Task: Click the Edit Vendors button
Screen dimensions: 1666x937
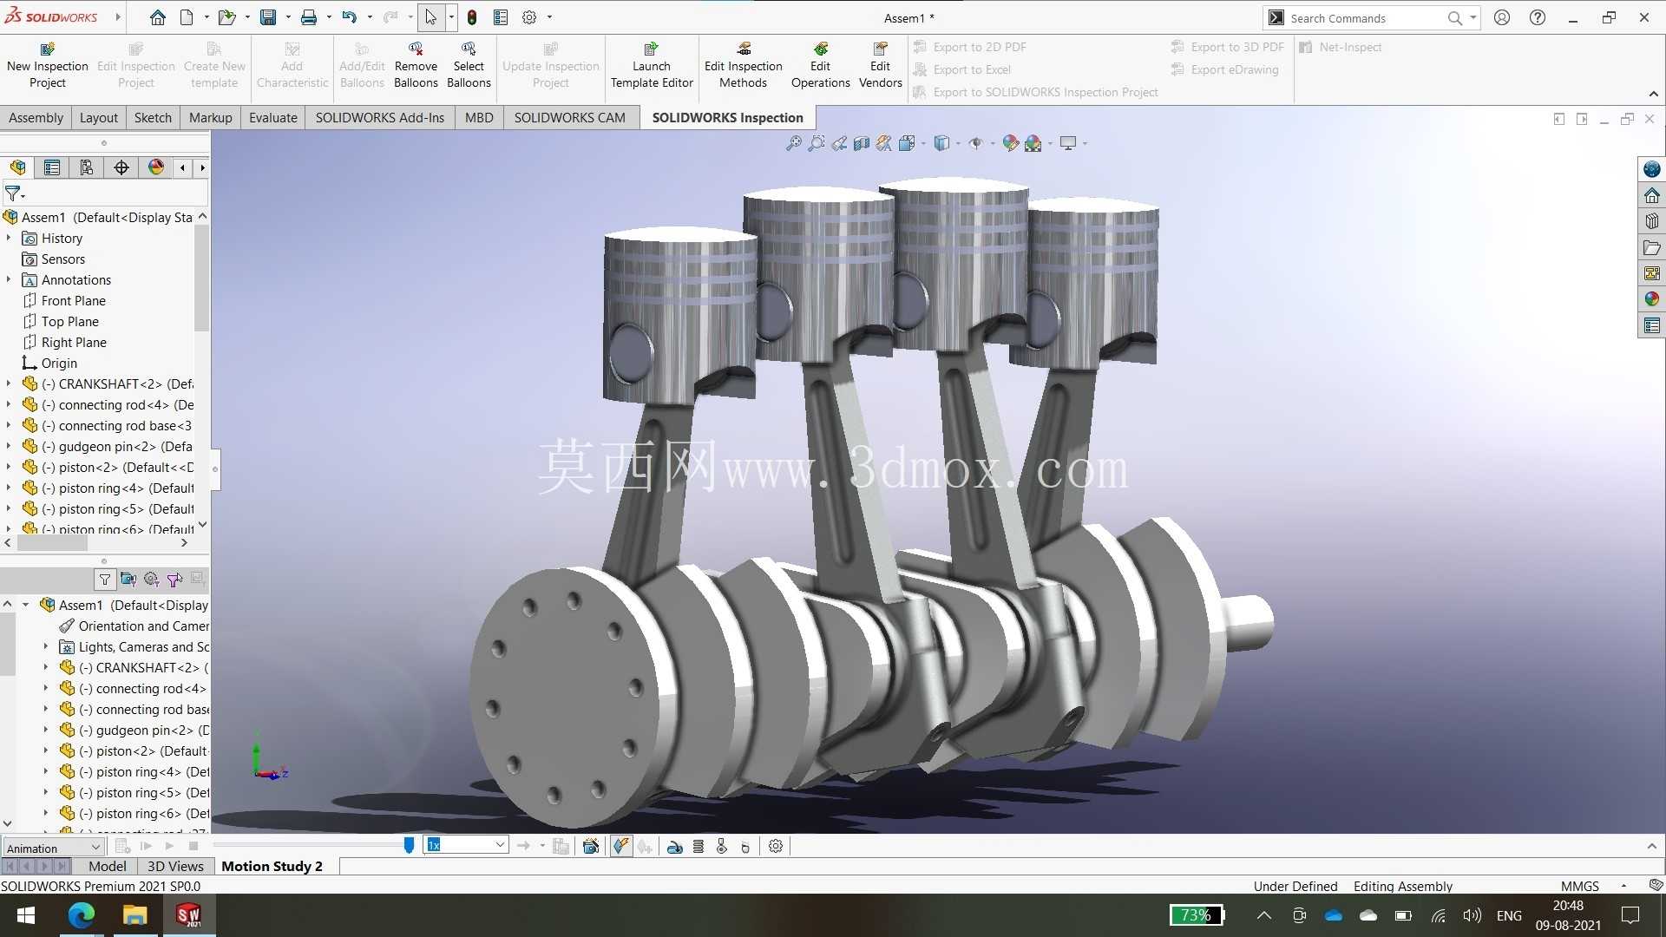Action: 881,65
